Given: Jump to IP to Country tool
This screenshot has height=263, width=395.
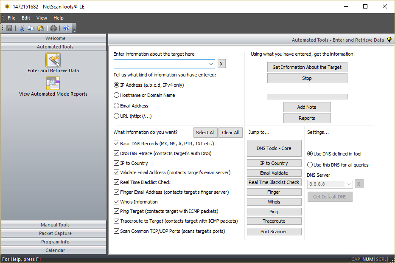Looking at the screenshot, I should pyautogui.click(x=274, y=163).
